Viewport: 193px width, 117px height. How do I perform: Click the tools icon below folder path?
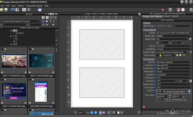(x=47, y=25)
